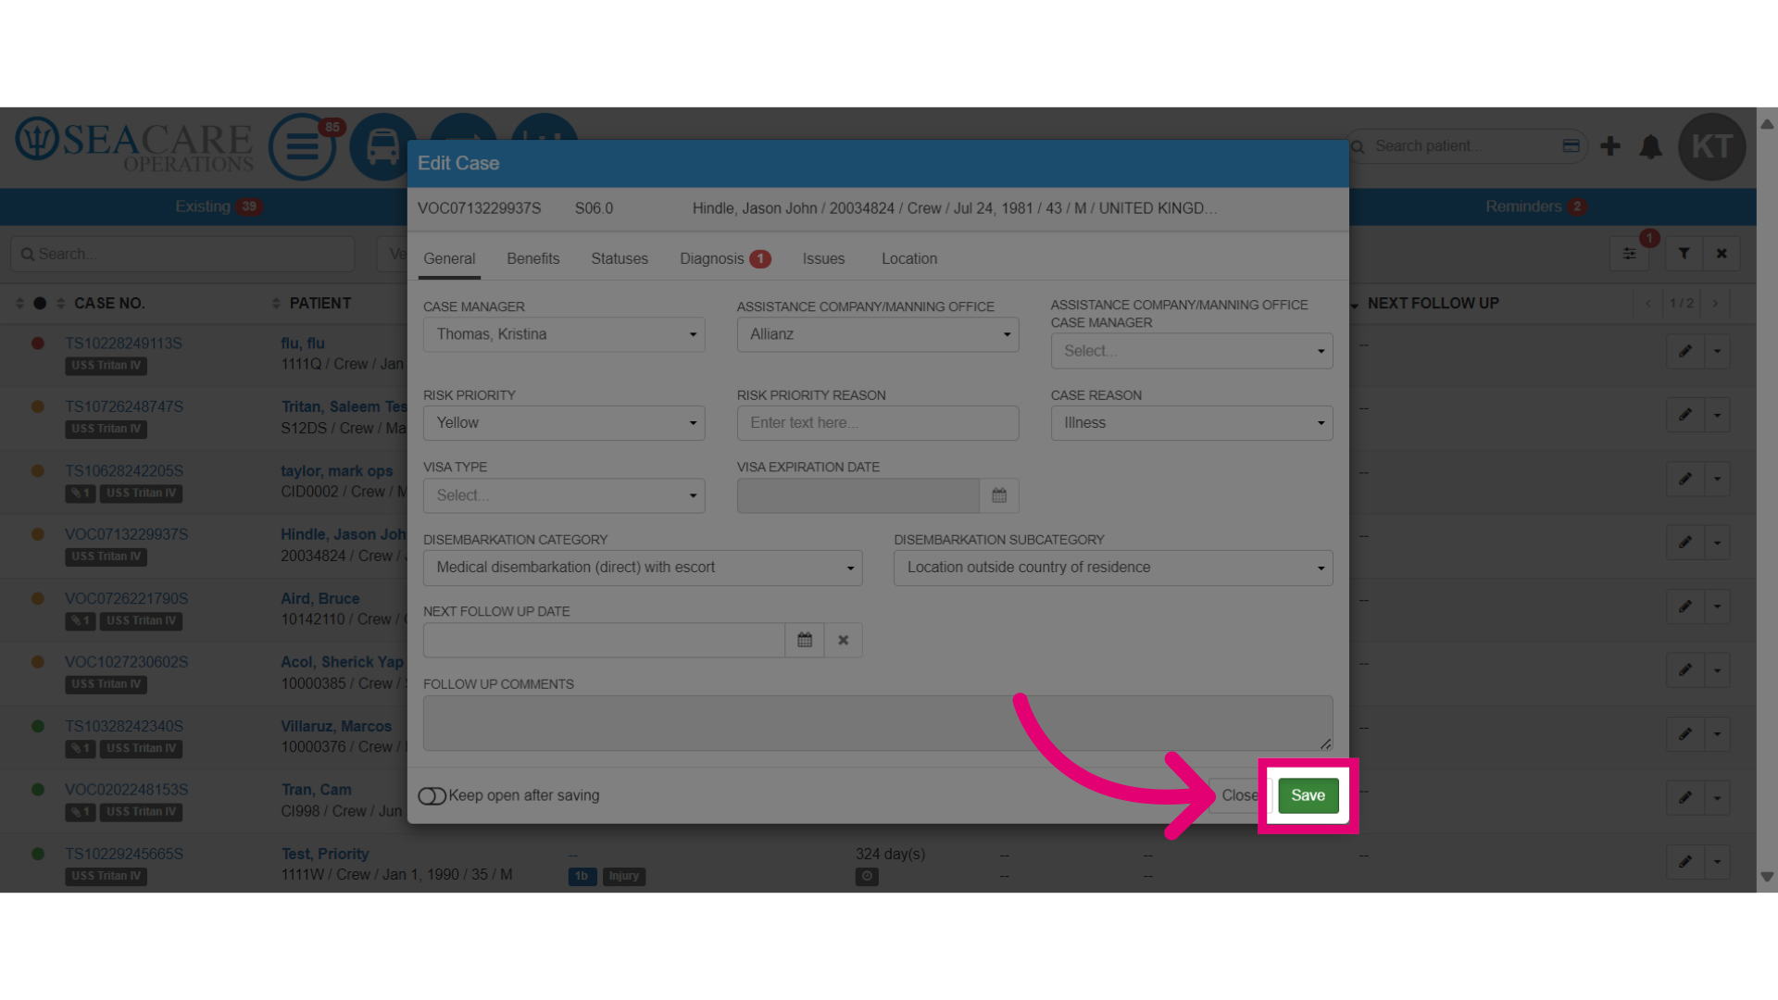This screenshot has height=1000, width=1778.
Task: Toggle Keep open after saving switch
Action: click(x=432, y=795)
